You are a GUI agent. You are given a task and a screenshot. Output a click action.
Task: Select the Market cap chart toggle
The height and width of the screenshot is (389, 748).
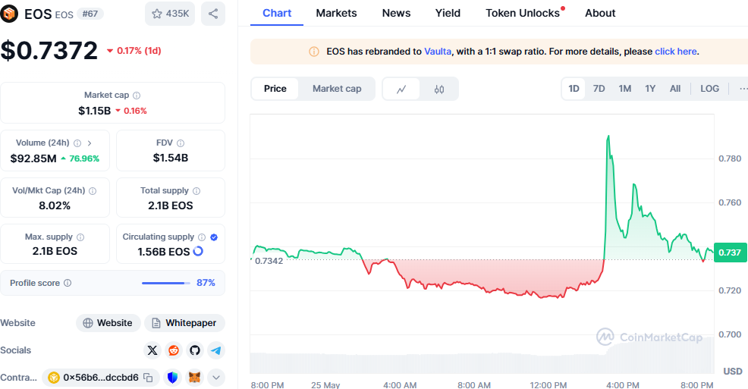pyautogui.click(x=337, y=89)
